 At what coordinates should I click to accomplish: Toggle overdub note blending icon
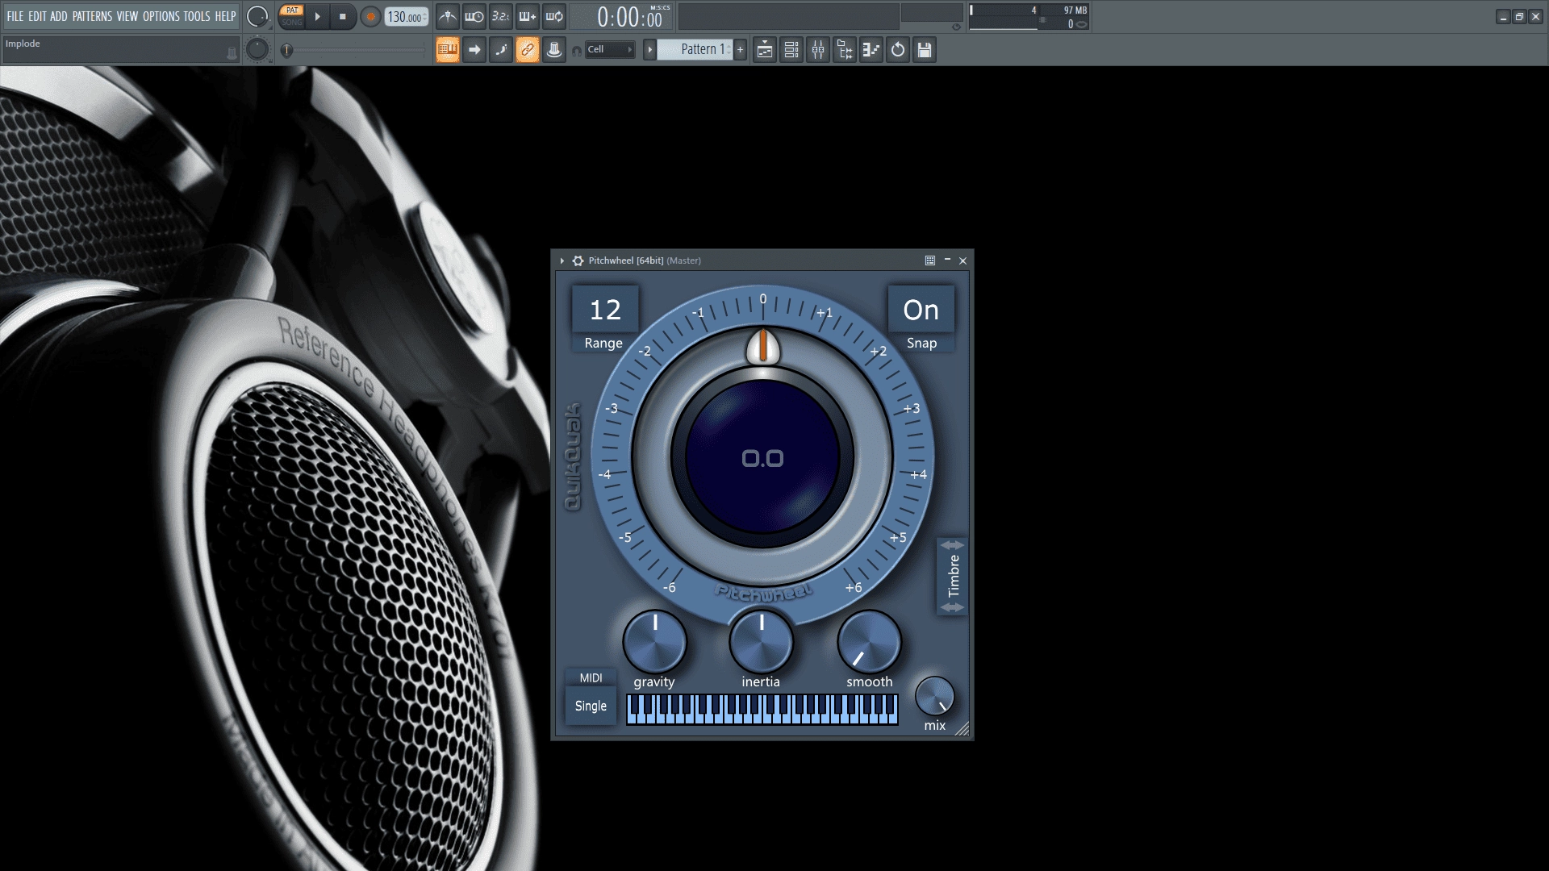528,16
